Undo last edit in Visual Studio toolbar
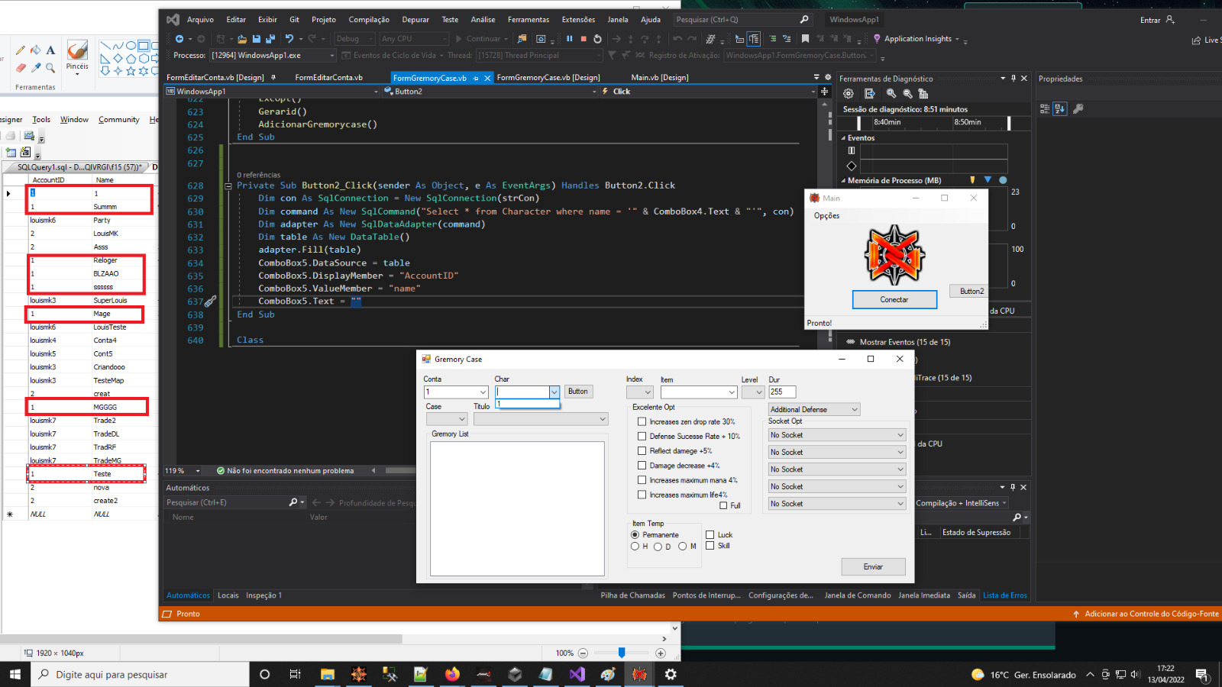The image size is (1222, 687). pos(289,39)
